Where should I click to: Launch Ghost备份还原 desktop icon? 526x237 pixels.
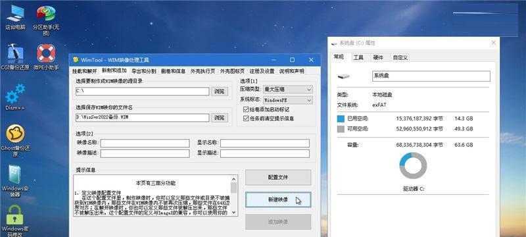[x=15, y=141]
